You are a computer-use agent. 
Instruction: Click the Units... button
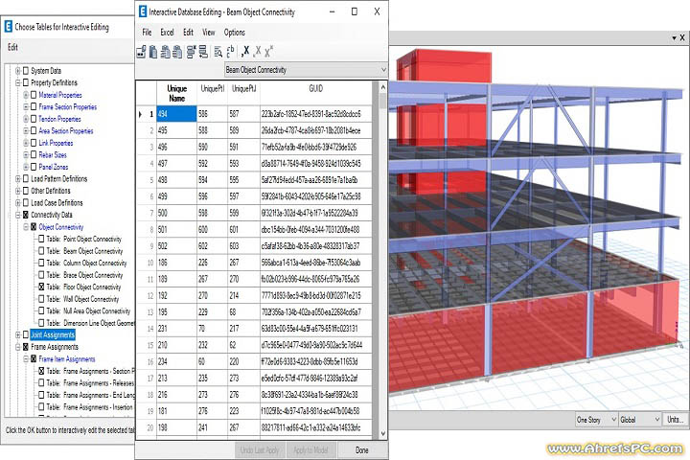point(675,420)
